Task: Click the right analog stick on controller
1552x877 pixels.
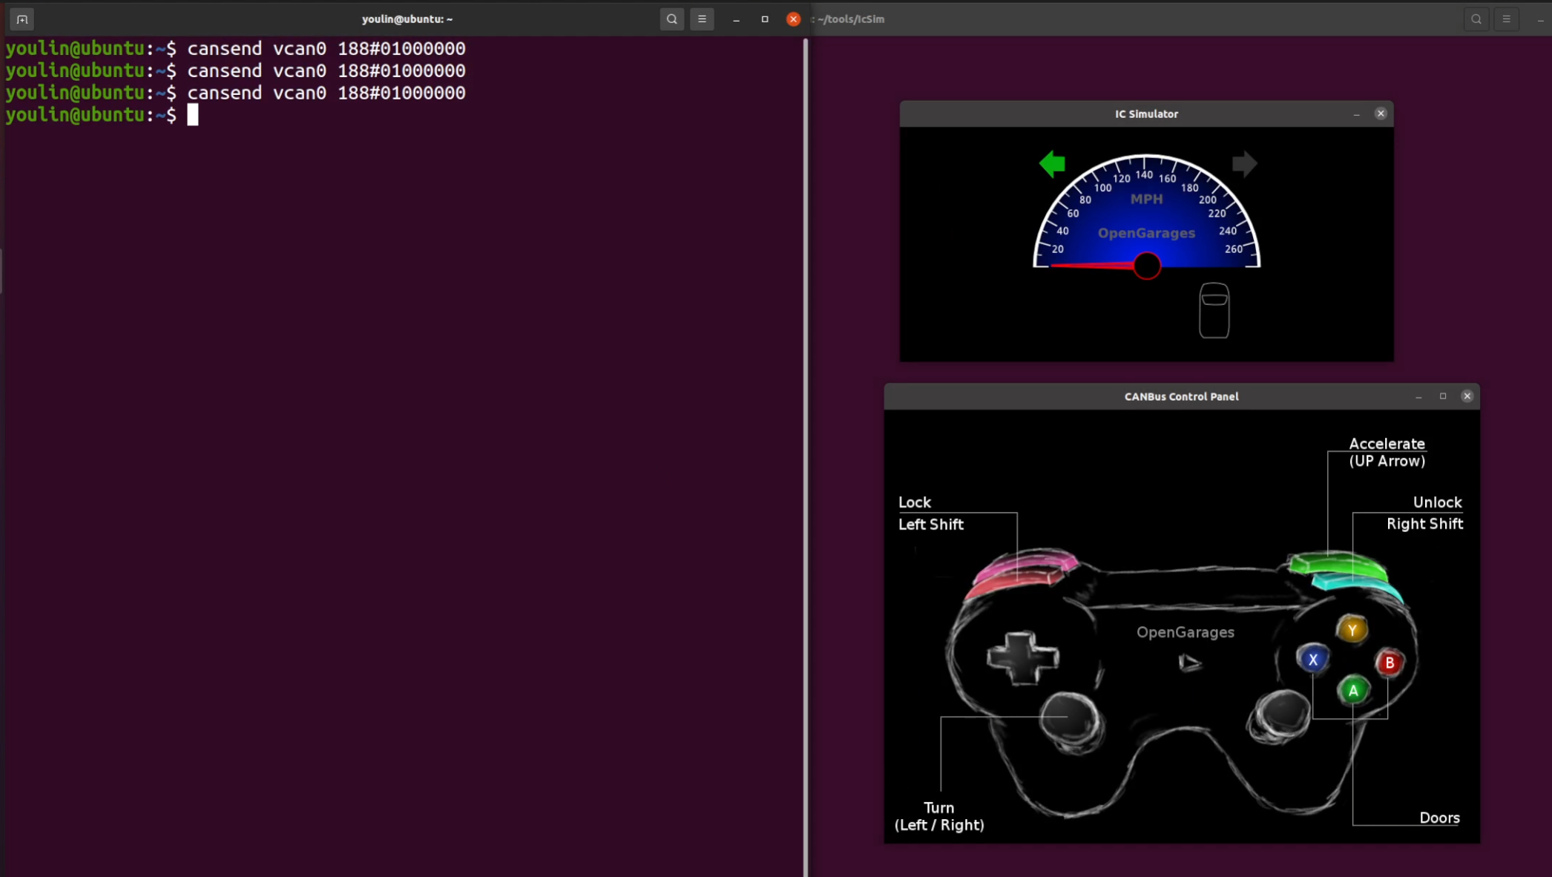Action: click(x=1279, y=715)
